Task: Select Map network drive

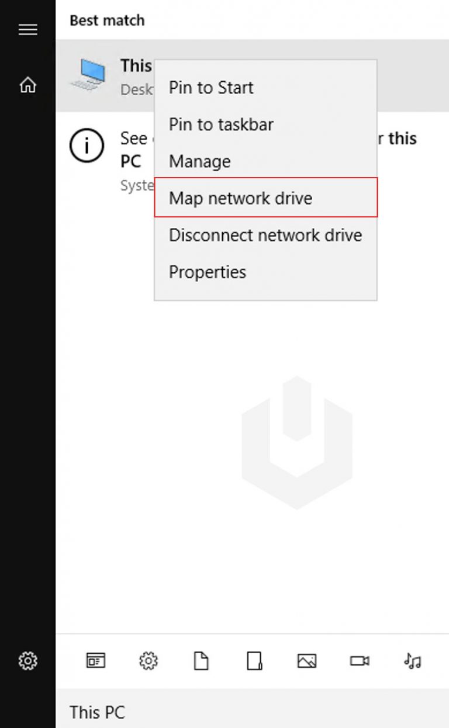Action: pos(240,198)
